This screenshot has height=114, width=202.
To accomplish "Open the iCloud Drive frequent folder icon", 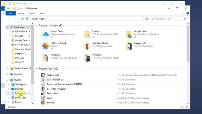I will (x=45, y=34).
